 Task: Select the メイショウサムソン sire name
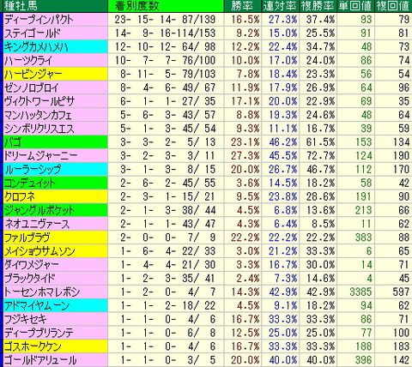[x=39, y=251]
